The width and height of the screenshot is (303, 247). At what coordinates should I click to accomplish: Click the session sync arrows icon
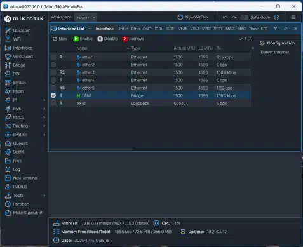coord(276,17)
